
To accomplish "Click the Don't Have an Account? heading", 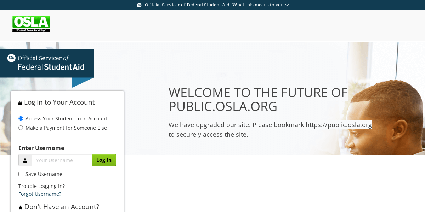I will 62,207.
